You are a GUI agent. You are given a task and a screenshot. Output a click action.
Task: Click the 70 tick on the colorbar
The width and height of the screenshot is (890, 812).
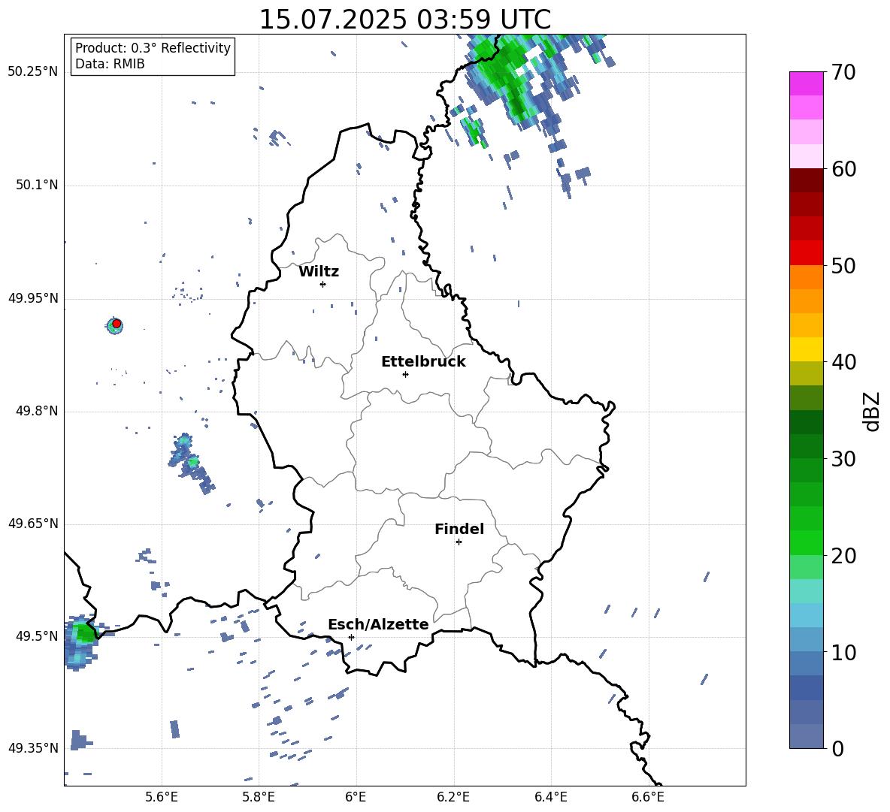coord(843,72)
